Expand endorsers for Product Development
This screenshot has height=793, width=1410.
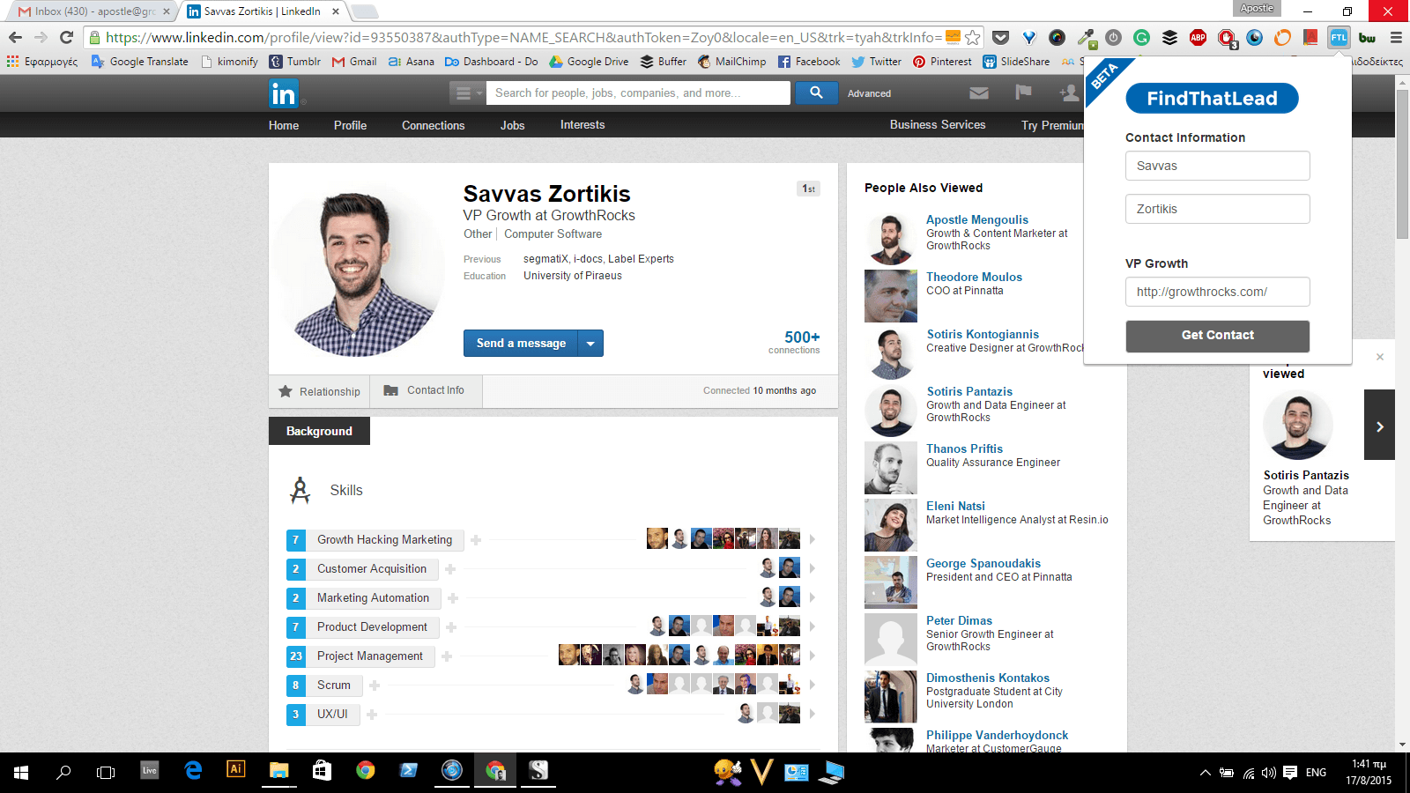[x=813, y=626]
